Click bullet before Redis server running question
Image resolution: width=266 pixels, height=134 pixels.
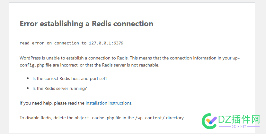(28, 88)
